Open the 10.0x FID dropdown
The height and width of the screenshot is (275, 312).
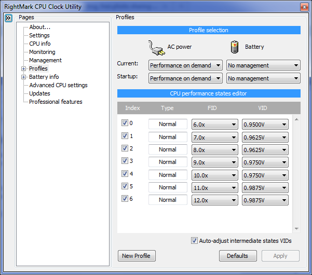[x=215, y=175]
